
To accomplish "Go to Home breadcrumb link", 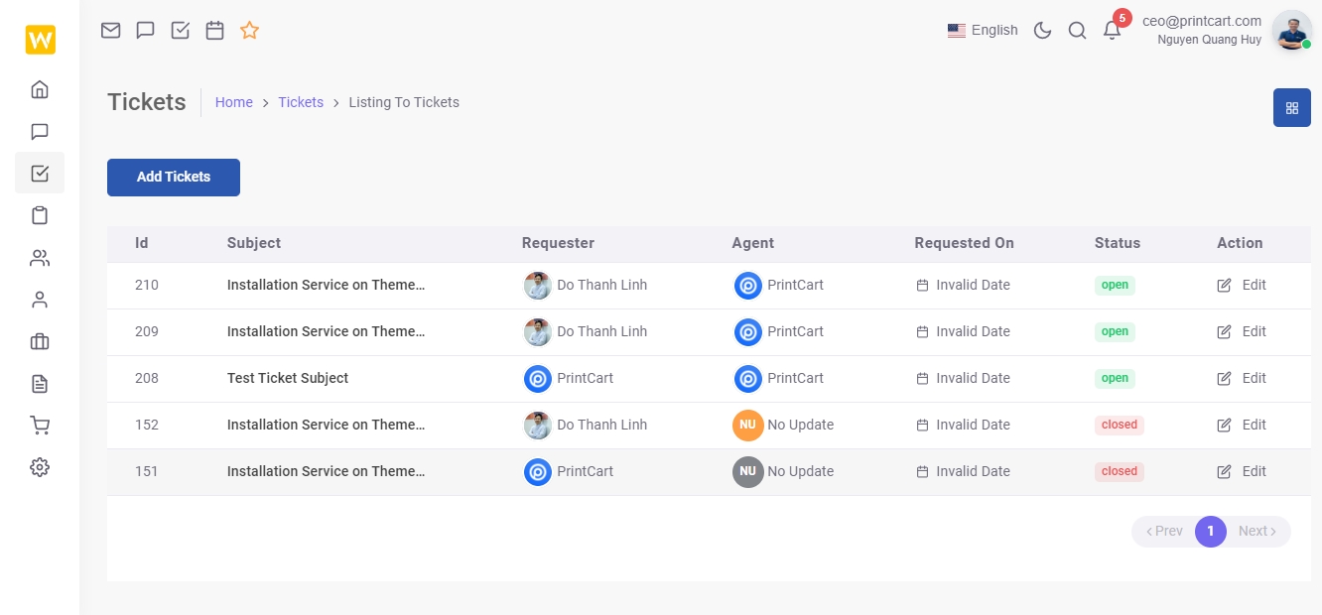I will (x=234, y=102).
